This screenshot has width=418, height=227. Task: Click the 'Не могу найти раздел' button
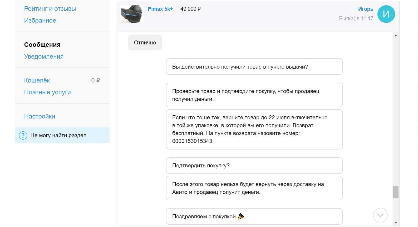pyautogui.click(x=58, y=135)
